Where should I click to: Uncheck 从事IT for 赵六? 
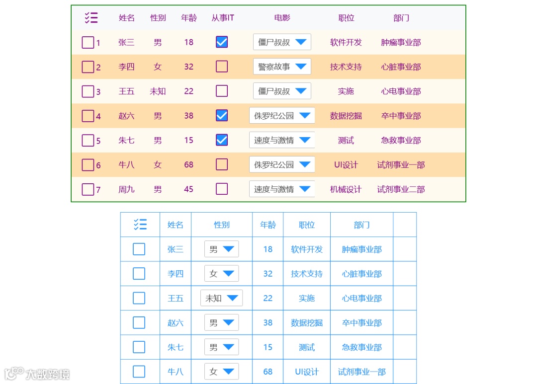(222, 115)
